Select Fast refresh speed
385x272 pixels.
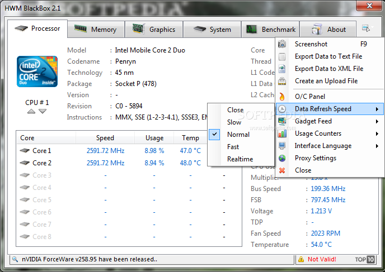[241, 146]
